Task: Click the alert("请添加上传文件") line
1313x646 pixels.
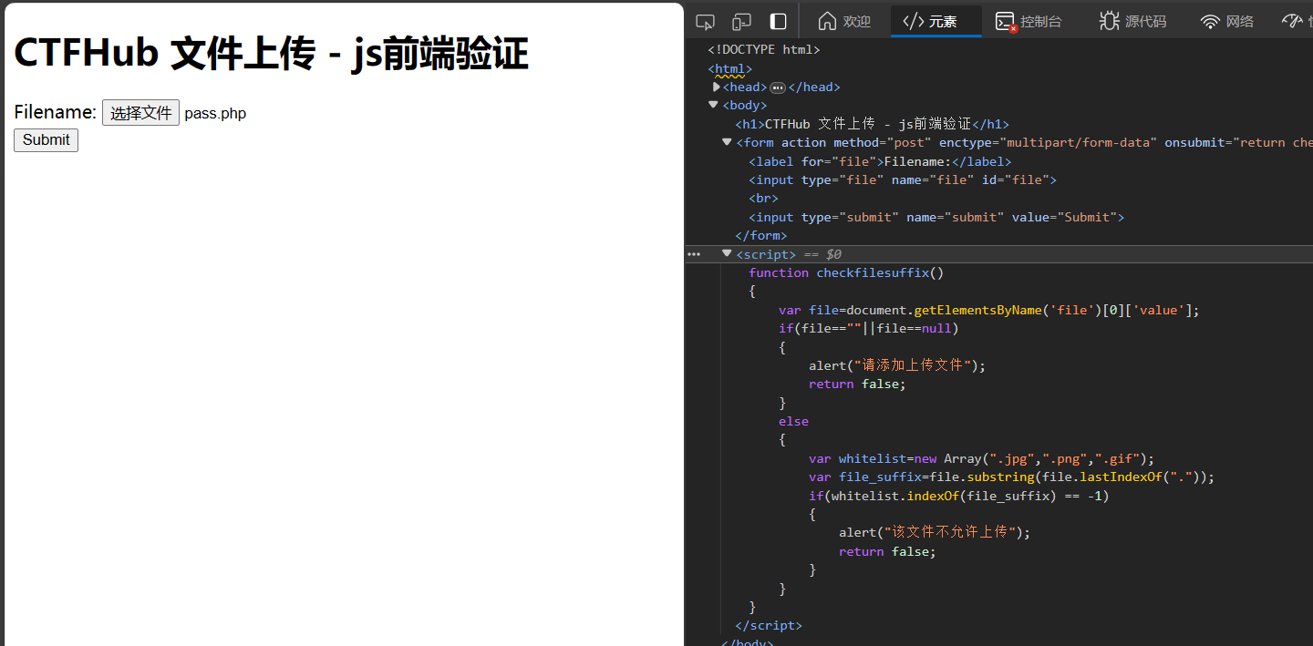Action: (897, 366)
